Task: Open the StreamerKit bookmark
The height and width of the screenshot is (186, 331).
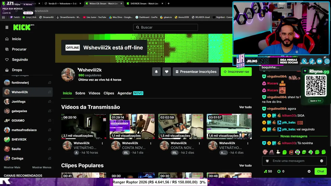Action: point(46,17)
